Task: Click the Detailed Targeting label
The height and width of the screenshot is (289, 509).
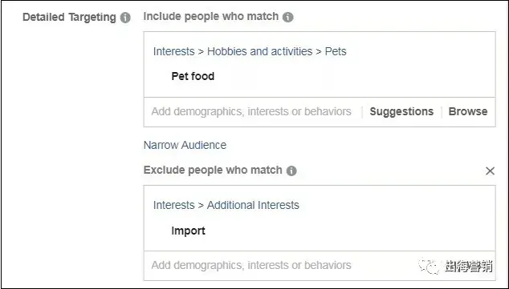Action: (x=69, y=17)
